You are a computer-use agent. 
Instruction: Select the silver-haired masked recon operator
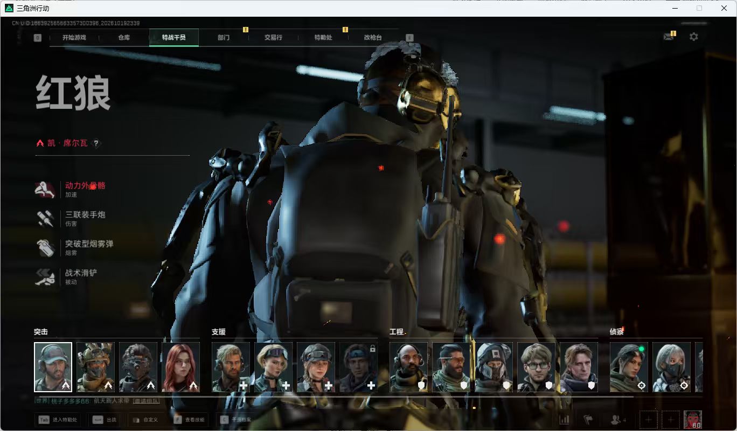(671, 367)
